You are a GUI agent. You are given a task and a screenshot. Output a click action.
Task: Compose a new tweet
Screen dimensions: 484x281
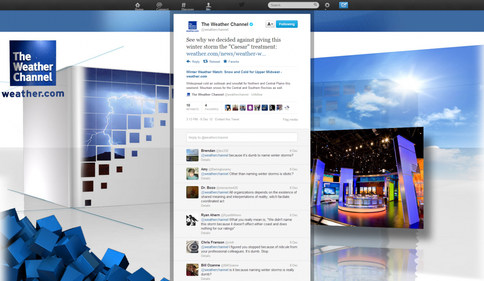(x=344, y=5)
